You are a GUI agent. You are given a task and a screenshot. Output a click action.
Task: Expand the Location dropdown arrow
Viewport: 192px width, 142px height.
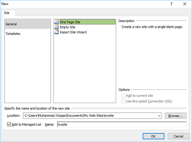[159, 116]
